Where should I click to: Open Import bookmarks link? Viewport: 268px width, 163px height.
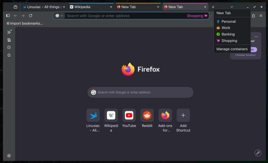[25, 23]
